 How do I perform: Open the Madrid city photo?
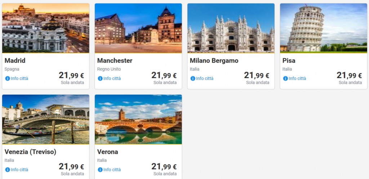point(46,28)
